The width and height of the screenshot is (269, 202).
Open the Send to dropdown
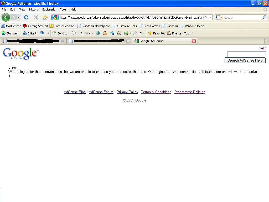(x=61, y=33)
